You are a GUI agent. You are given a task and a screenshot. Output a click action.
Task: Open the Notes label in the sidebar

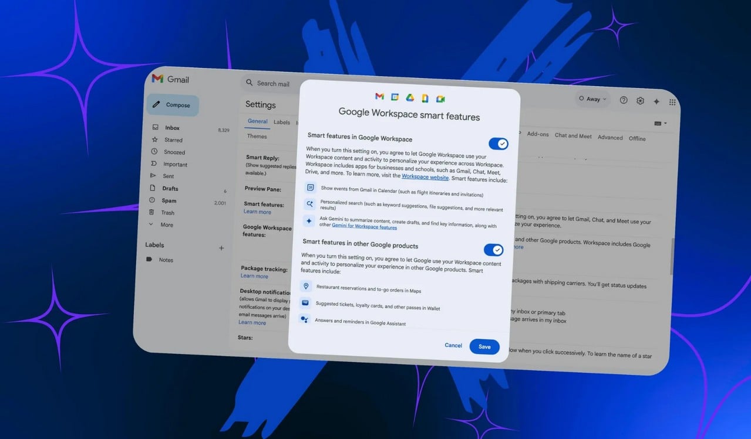point(166,260)
